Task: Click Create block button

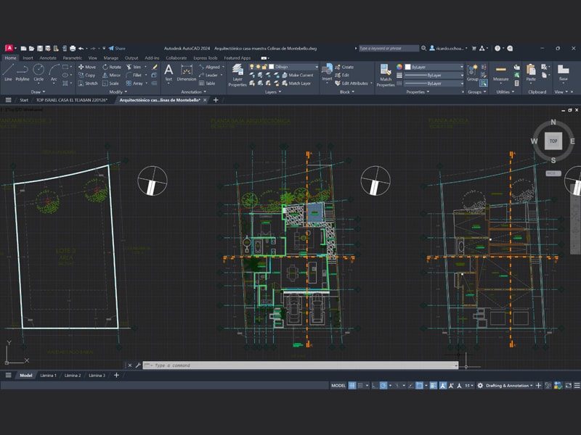Action: [344, 67]
